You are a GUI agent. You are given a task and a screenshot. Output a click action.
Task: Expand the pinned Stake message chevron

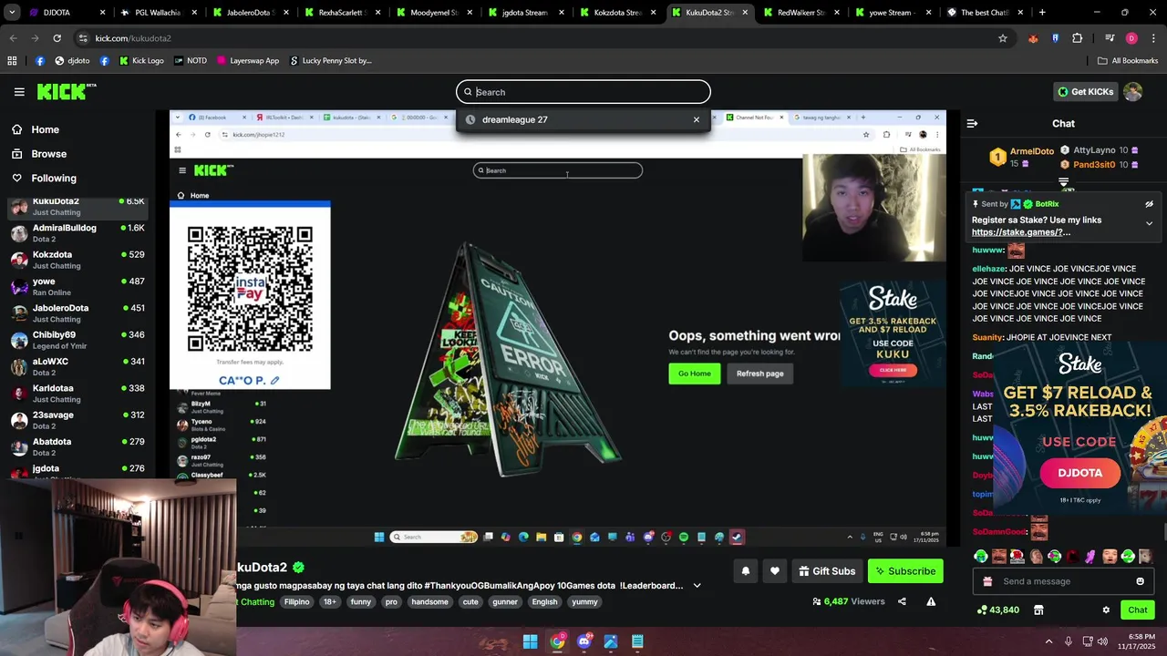(1149, 223)
